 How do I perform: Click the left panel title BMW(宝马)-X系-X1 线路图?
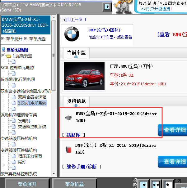tap(26, 25)
